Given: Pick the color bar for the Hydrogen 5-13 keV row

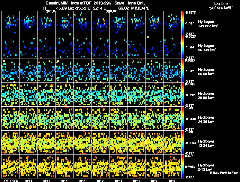Looking at the screenshot, I should coord(182,166).
